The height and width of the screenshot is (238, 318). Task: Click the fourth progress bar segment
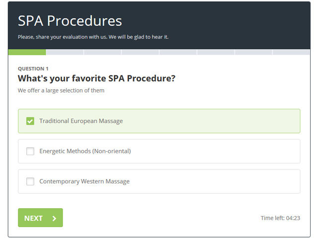(x=140, y=52)
